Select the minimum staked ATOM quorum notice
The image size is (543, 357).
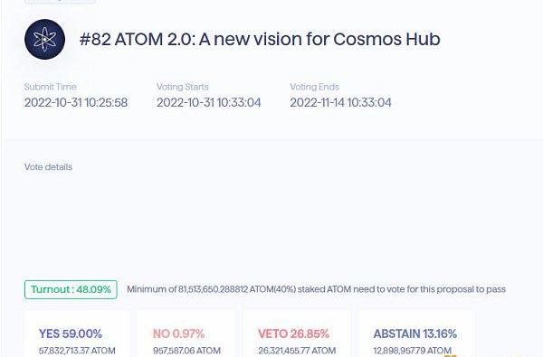tap(316, 289)
